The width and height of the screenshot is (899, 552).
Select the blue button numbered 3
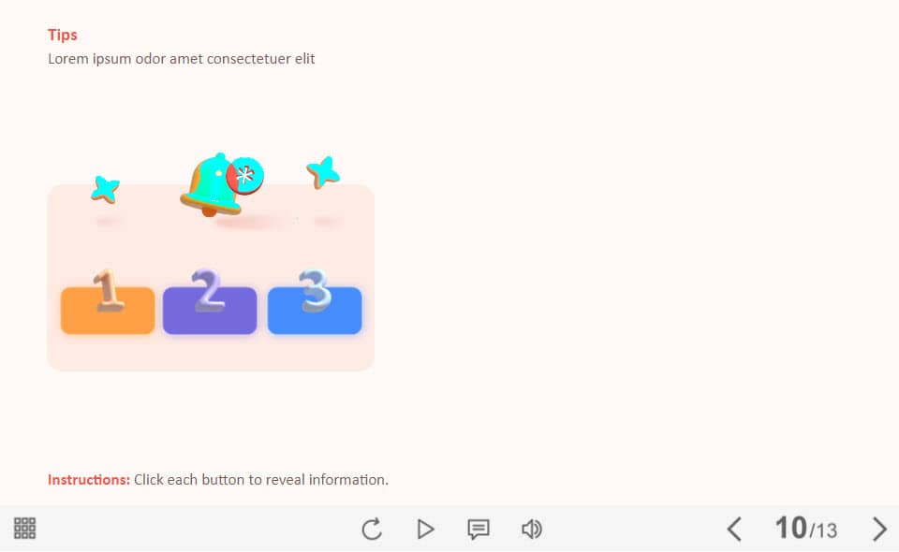click(315, 310)
